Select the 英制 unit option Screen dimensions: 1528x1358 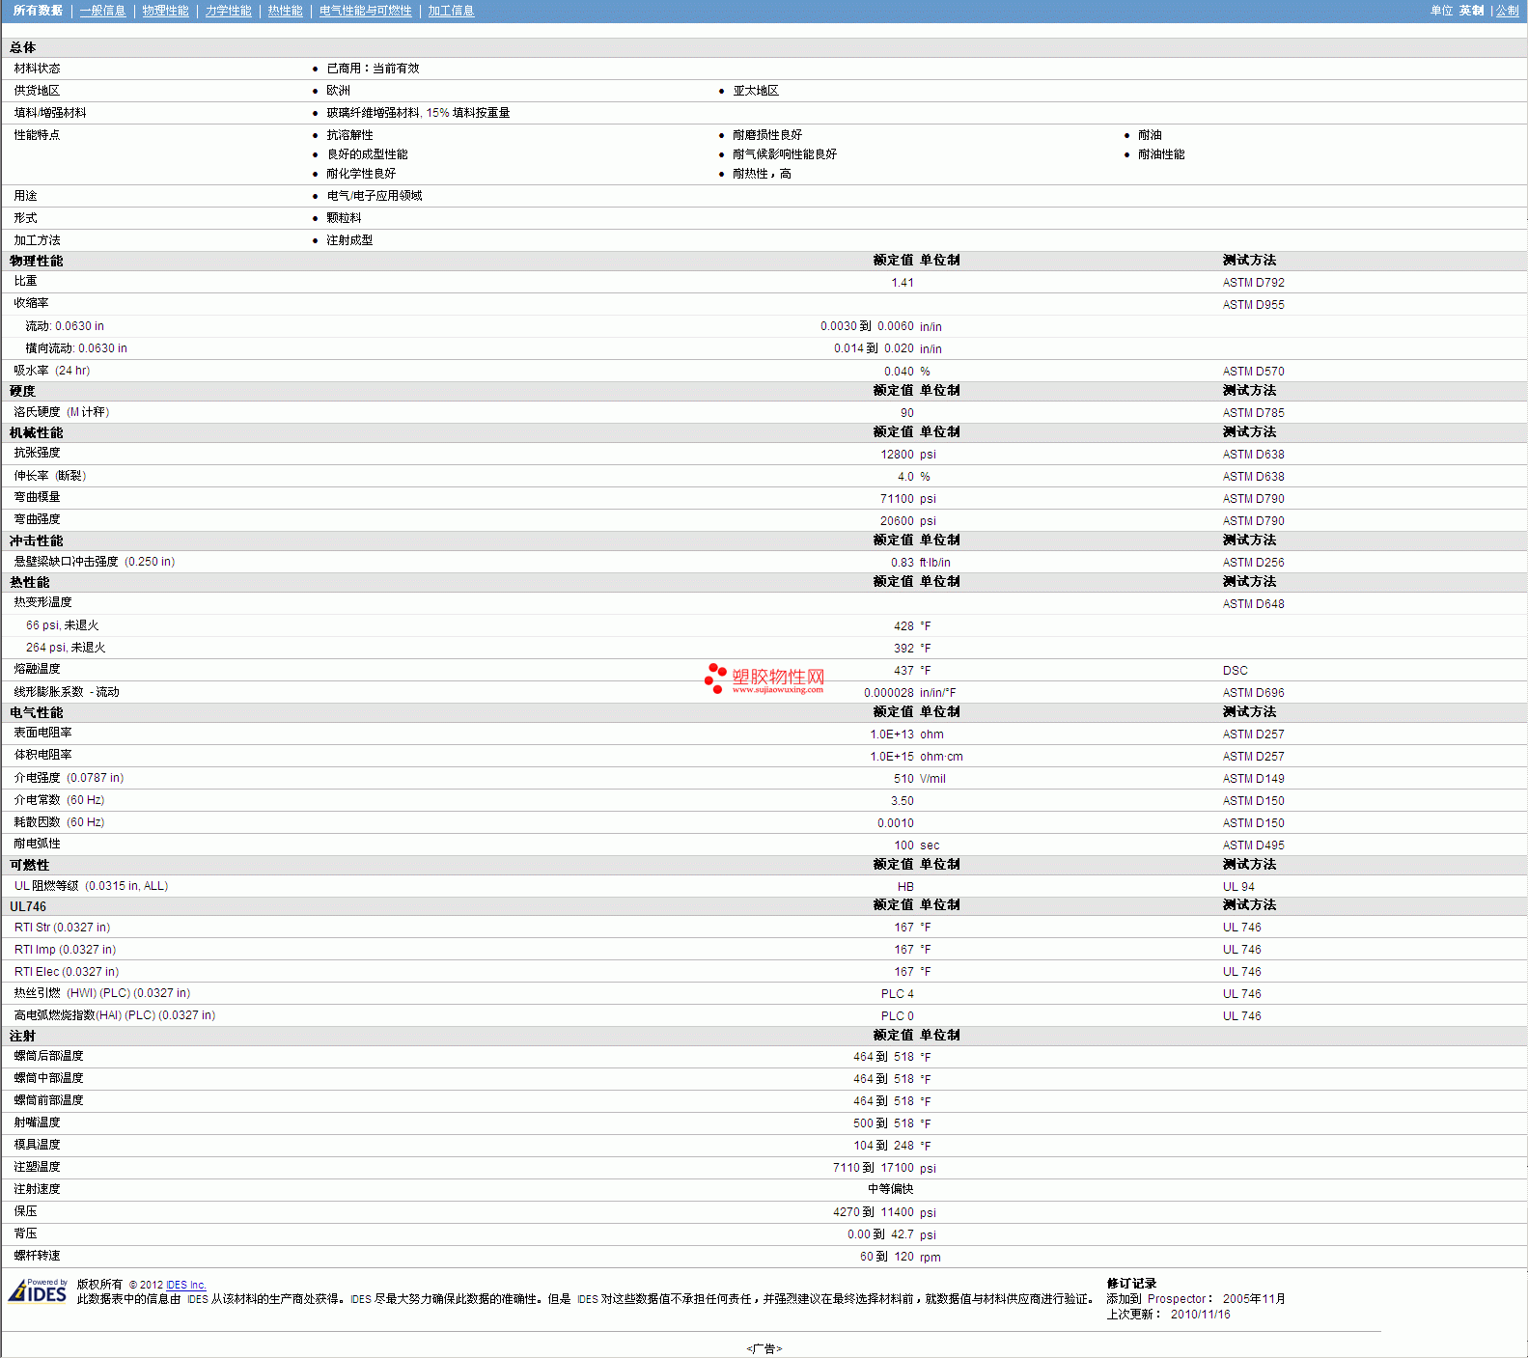pyautogui.click(x=1471, y=11)
